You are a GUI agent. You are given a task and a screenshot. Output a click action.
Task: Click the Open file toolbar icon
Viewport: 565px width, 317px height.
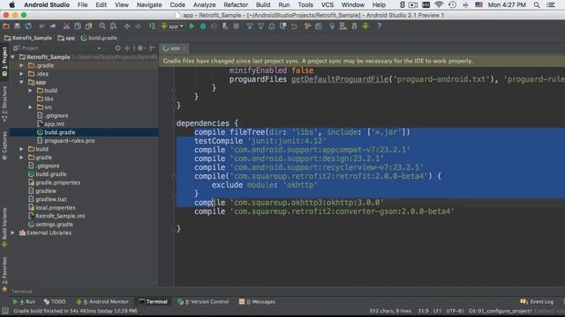point(6,26)
